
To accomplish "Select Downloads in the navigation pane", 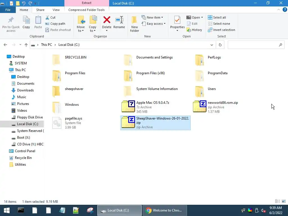I will pyautogui.click(x=25, y=90).
